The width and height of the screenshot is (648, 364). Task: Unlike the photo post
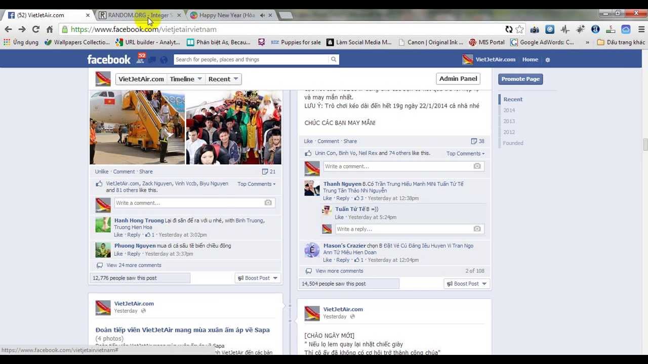coord(102,172)
